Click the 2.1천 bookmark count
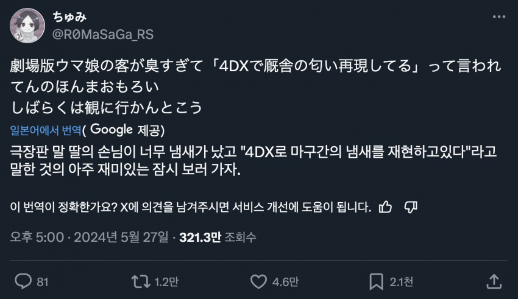This screenshot has height=299, width=518. tap(402, 282)
